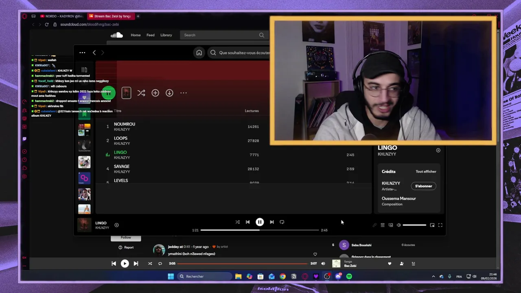
Task: Follow fangs via SoundCloud follow-user icon
Action: click(x=401, y=264)
